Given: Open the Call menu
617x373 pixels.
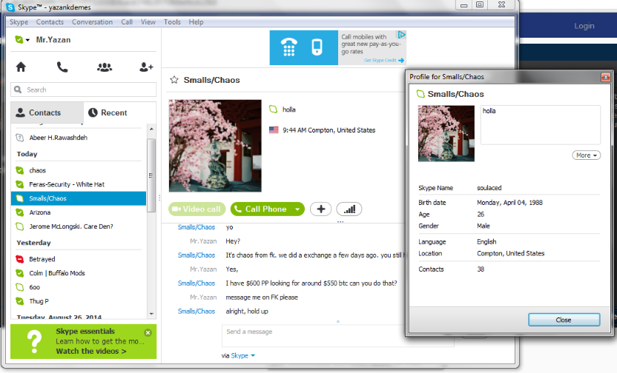Looking at the screenshot, I should pos(127,22).
